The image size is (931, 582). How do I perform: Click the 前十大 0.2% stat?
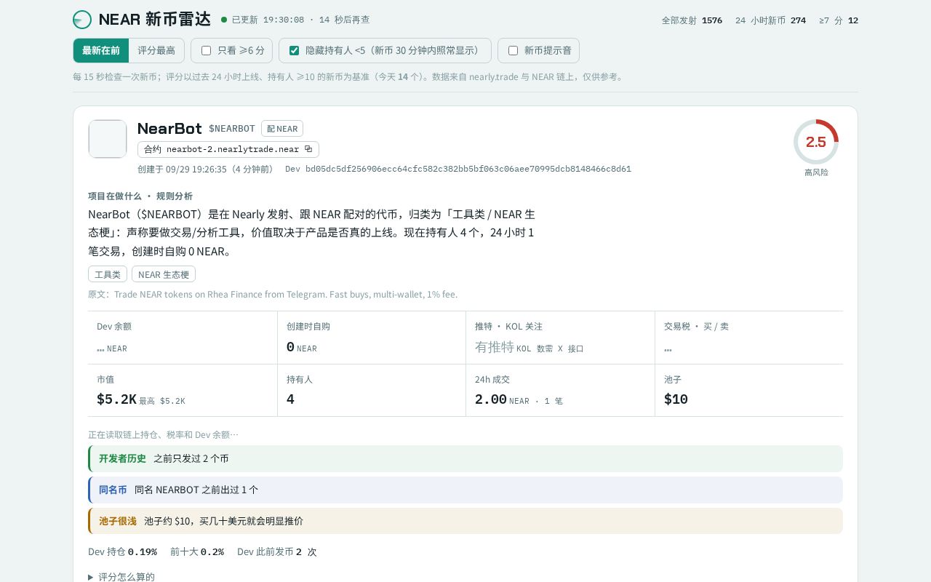(x=197, y=552)
